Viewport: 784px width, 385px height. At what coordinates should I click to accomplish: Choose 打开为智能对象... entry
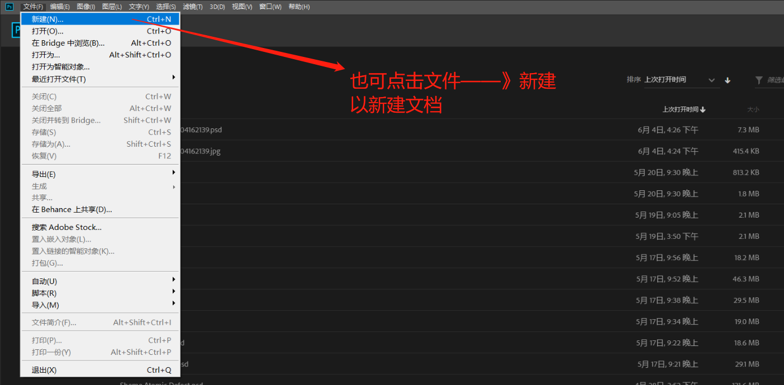point(100,67)
